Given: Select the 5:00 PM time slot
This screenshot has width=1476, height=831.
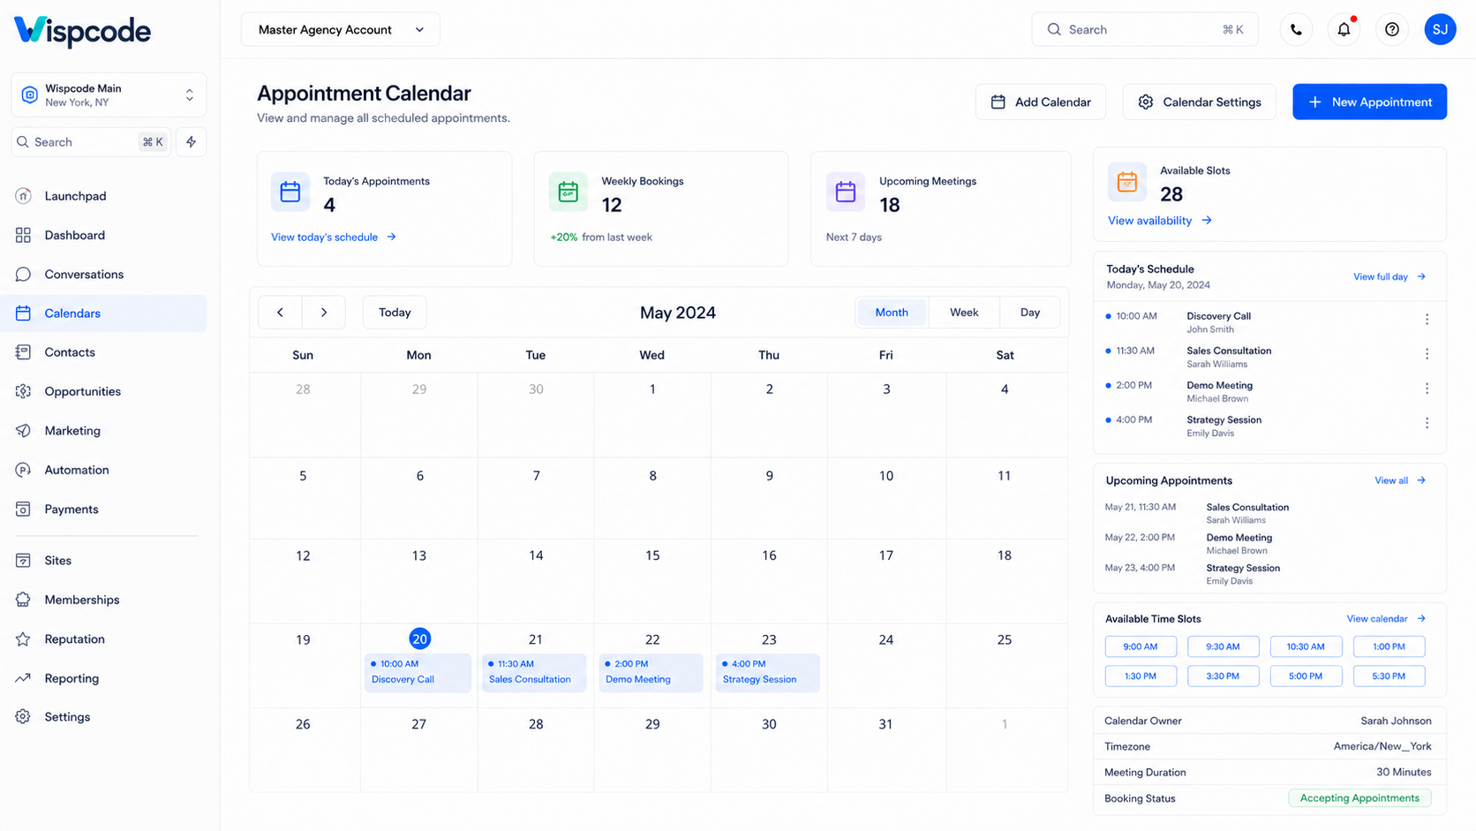Looking at the screenshot, I should (x=1306, y=676).
